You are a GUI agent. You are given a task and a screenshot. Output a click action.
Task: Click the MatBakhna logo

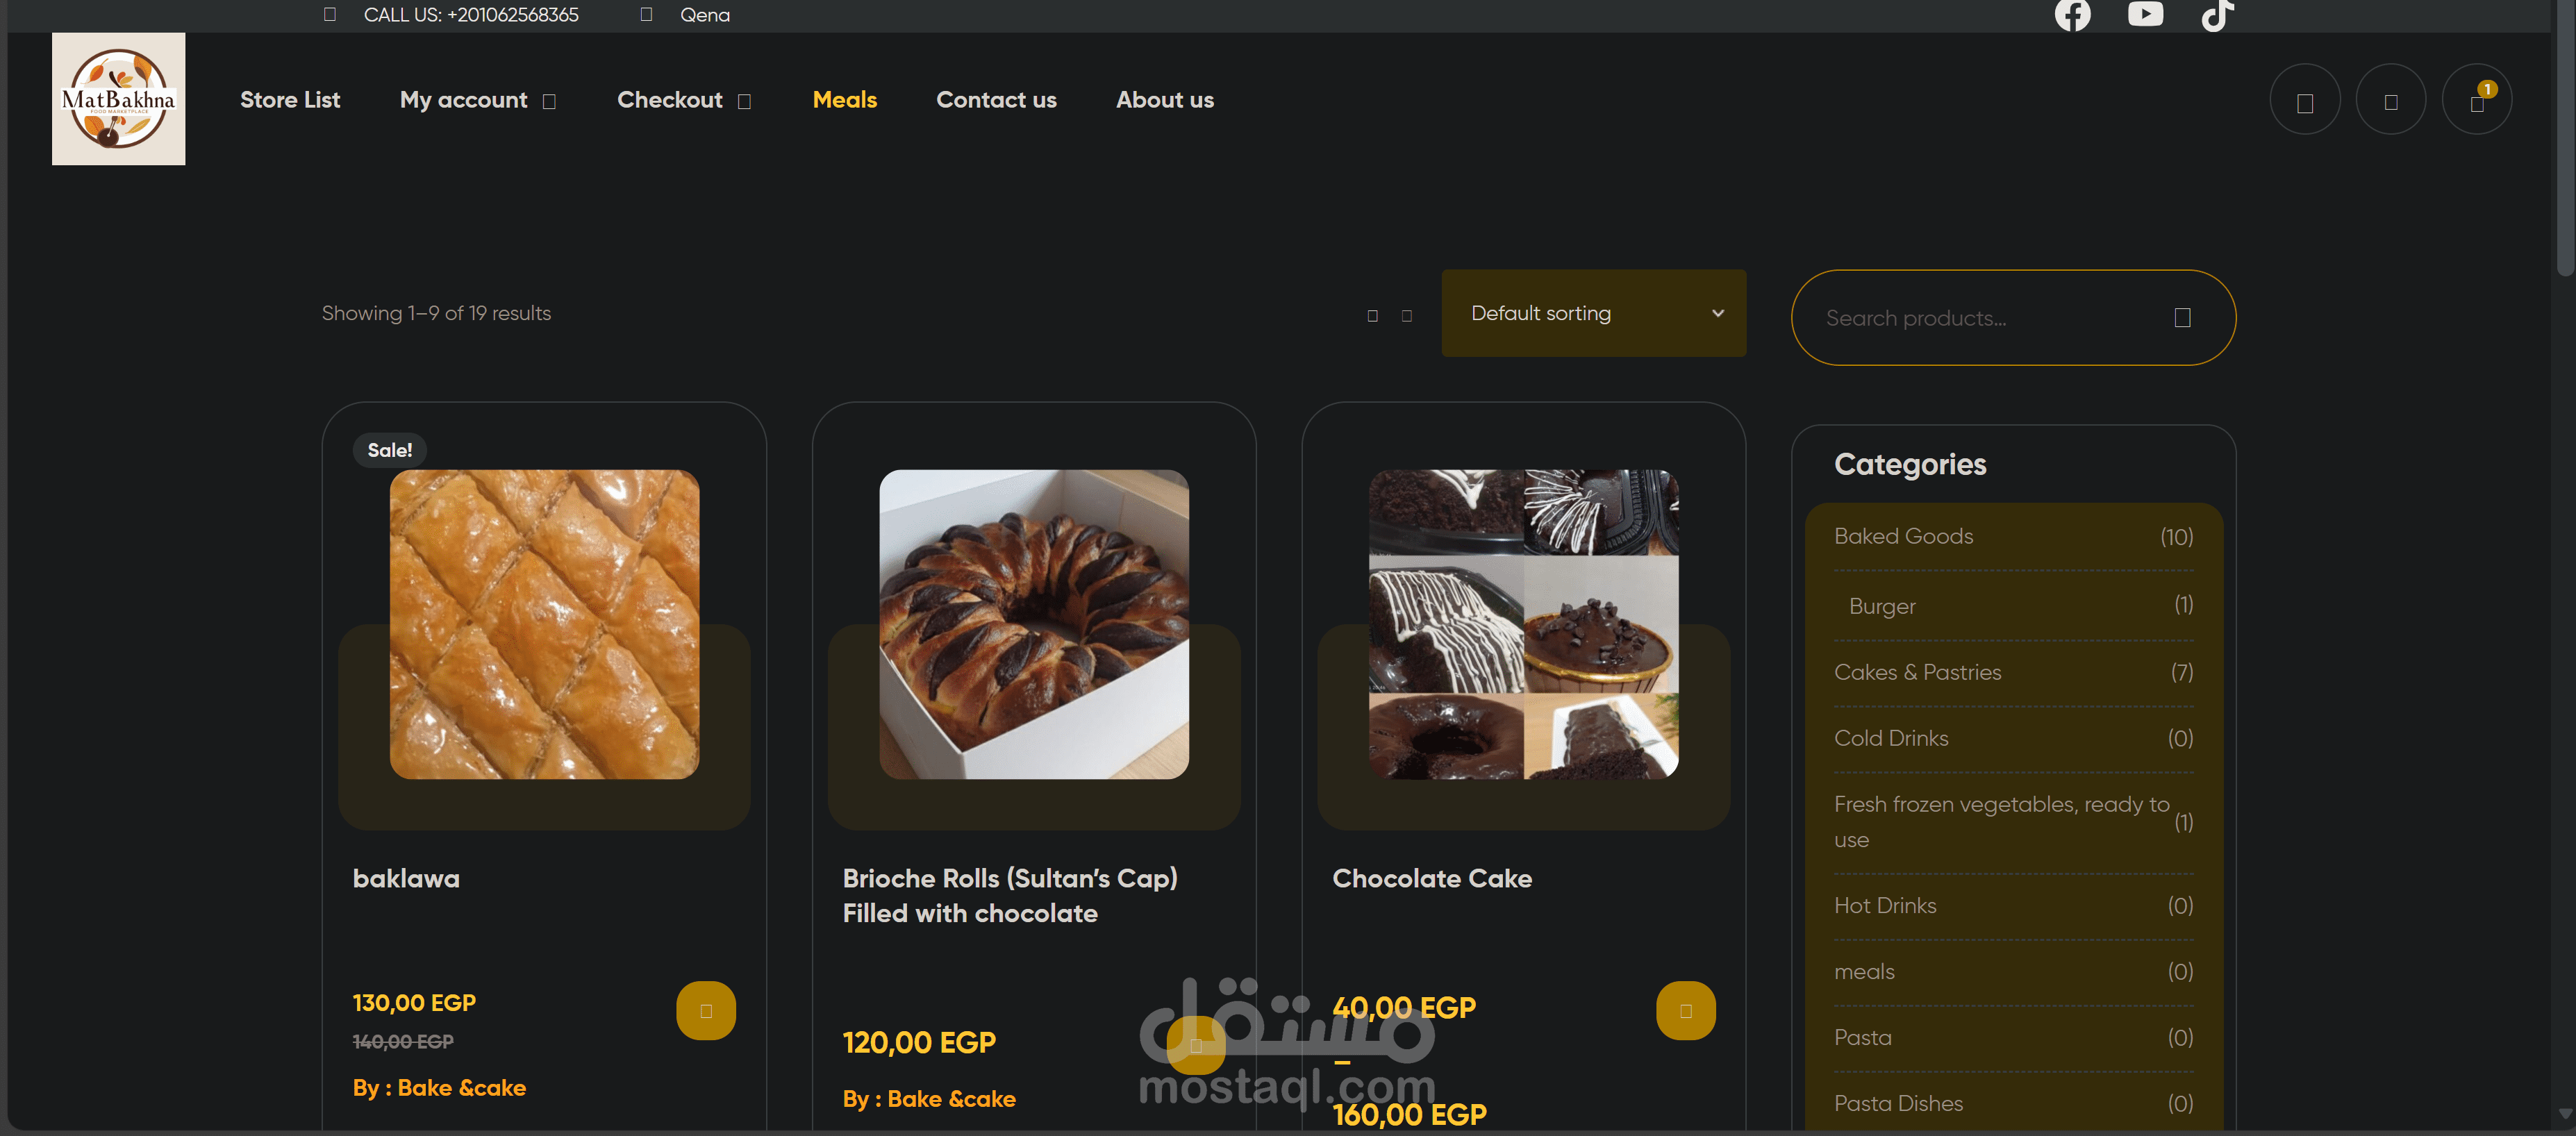point(118,99)
